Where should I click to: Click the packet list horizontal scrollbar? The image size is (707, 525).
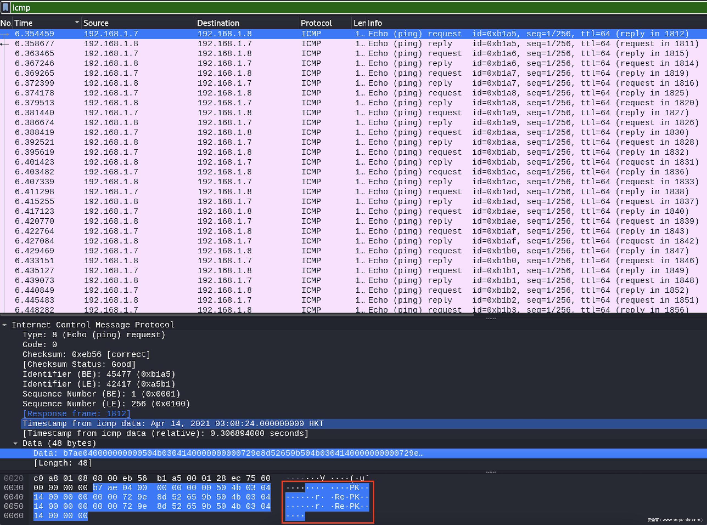point(235,315)
